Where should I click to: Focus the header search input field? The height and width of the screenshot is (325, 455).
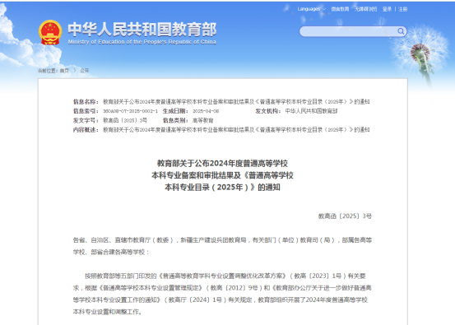point(348,31)
